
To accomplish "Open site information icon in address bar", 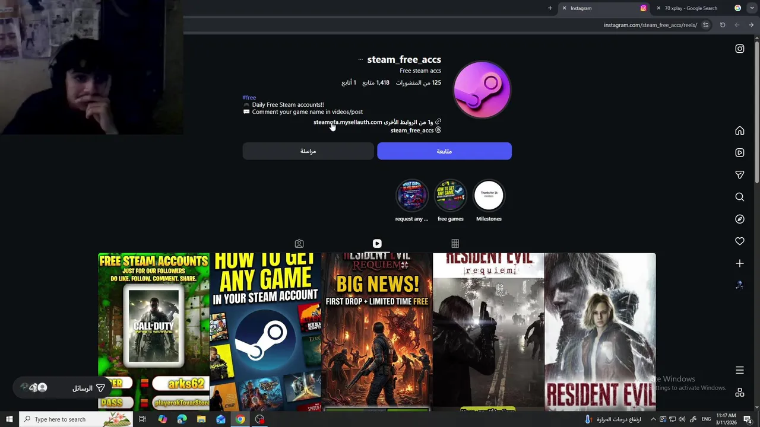I will [x=706, y=25].
